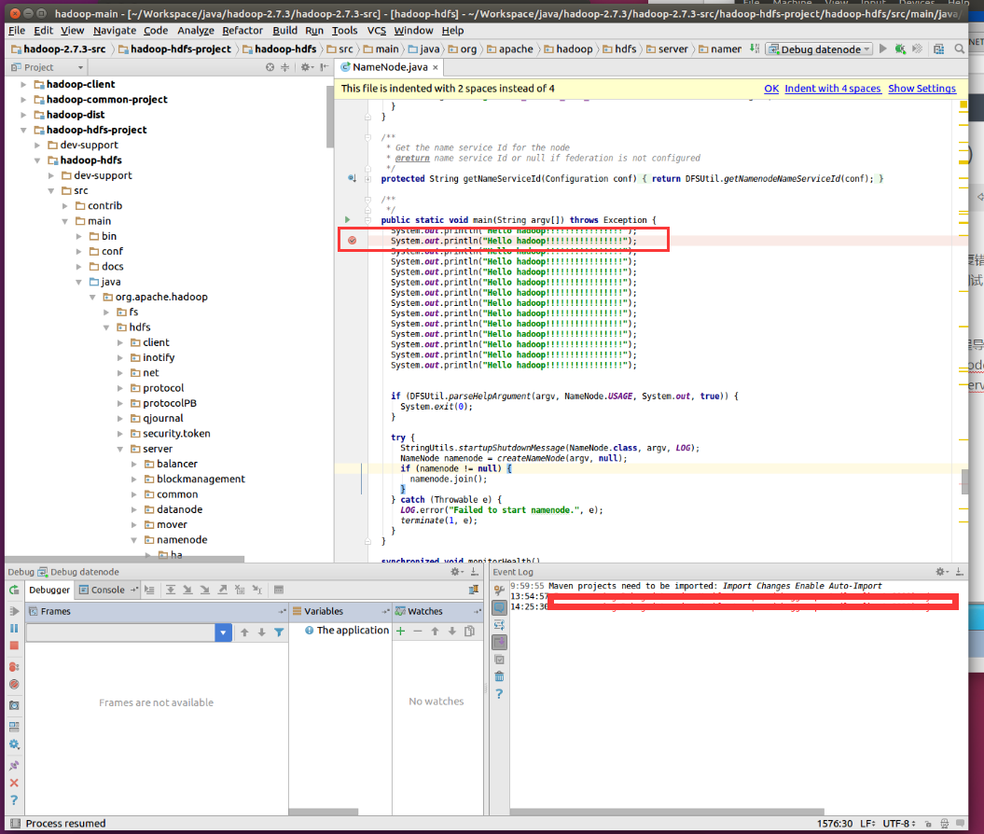The height and width of the screenshot is (834, 984).
Task: Click Collapse All icon in Project panel
Action: (x=284, y=67)
